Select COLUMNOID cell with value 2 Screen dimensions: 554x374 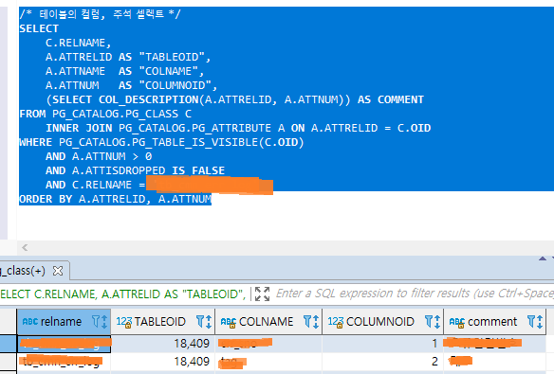[x=383, y=362]
